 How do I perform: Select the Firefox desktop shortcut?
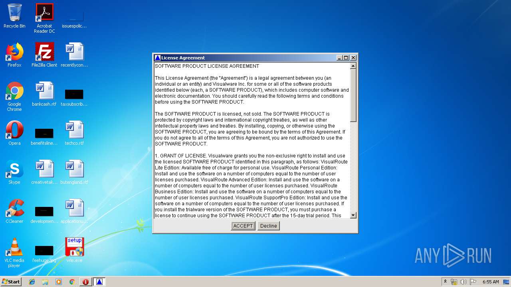tap(14, 55)
